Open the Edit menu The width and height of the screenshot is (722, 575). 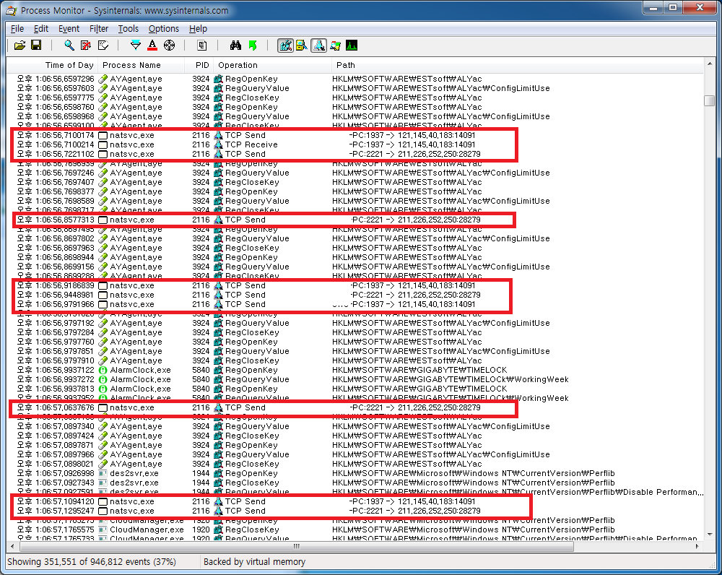click(41, 29)
